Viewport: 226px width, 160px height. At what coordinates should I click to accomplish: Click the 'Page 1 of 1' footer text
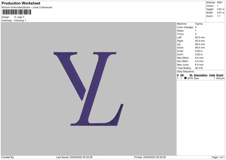coord(218,157)
